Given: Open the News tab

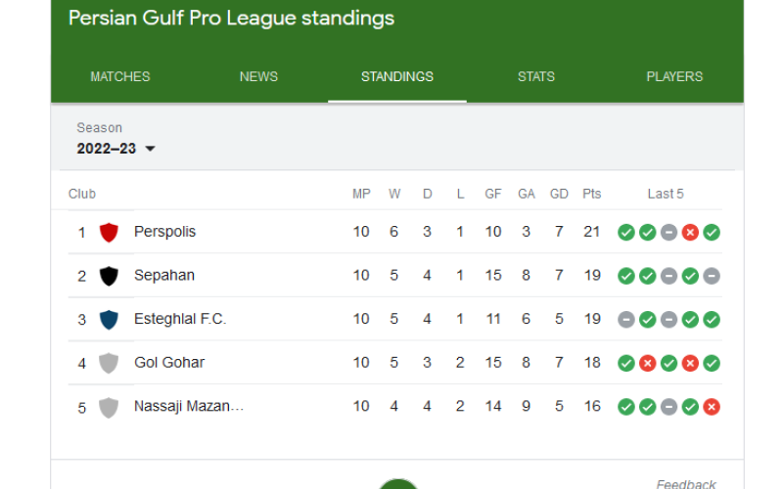Looking at the screenshot, I should click(x=258, y=76).
